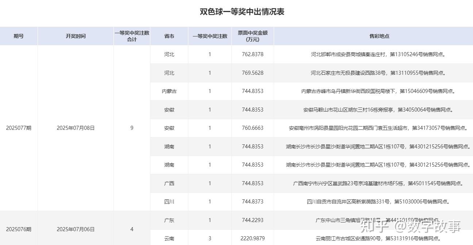Image resolution: width=473 pixels, height=245 pixels.
Task: Click the 四川自贡市自流井区 sales location
Action: tap(379, 202)
